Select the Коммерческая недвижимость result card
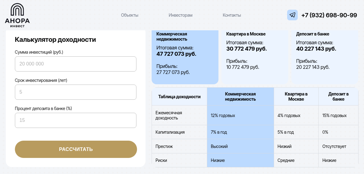364x174 pixels. click(x=185, y=57)
